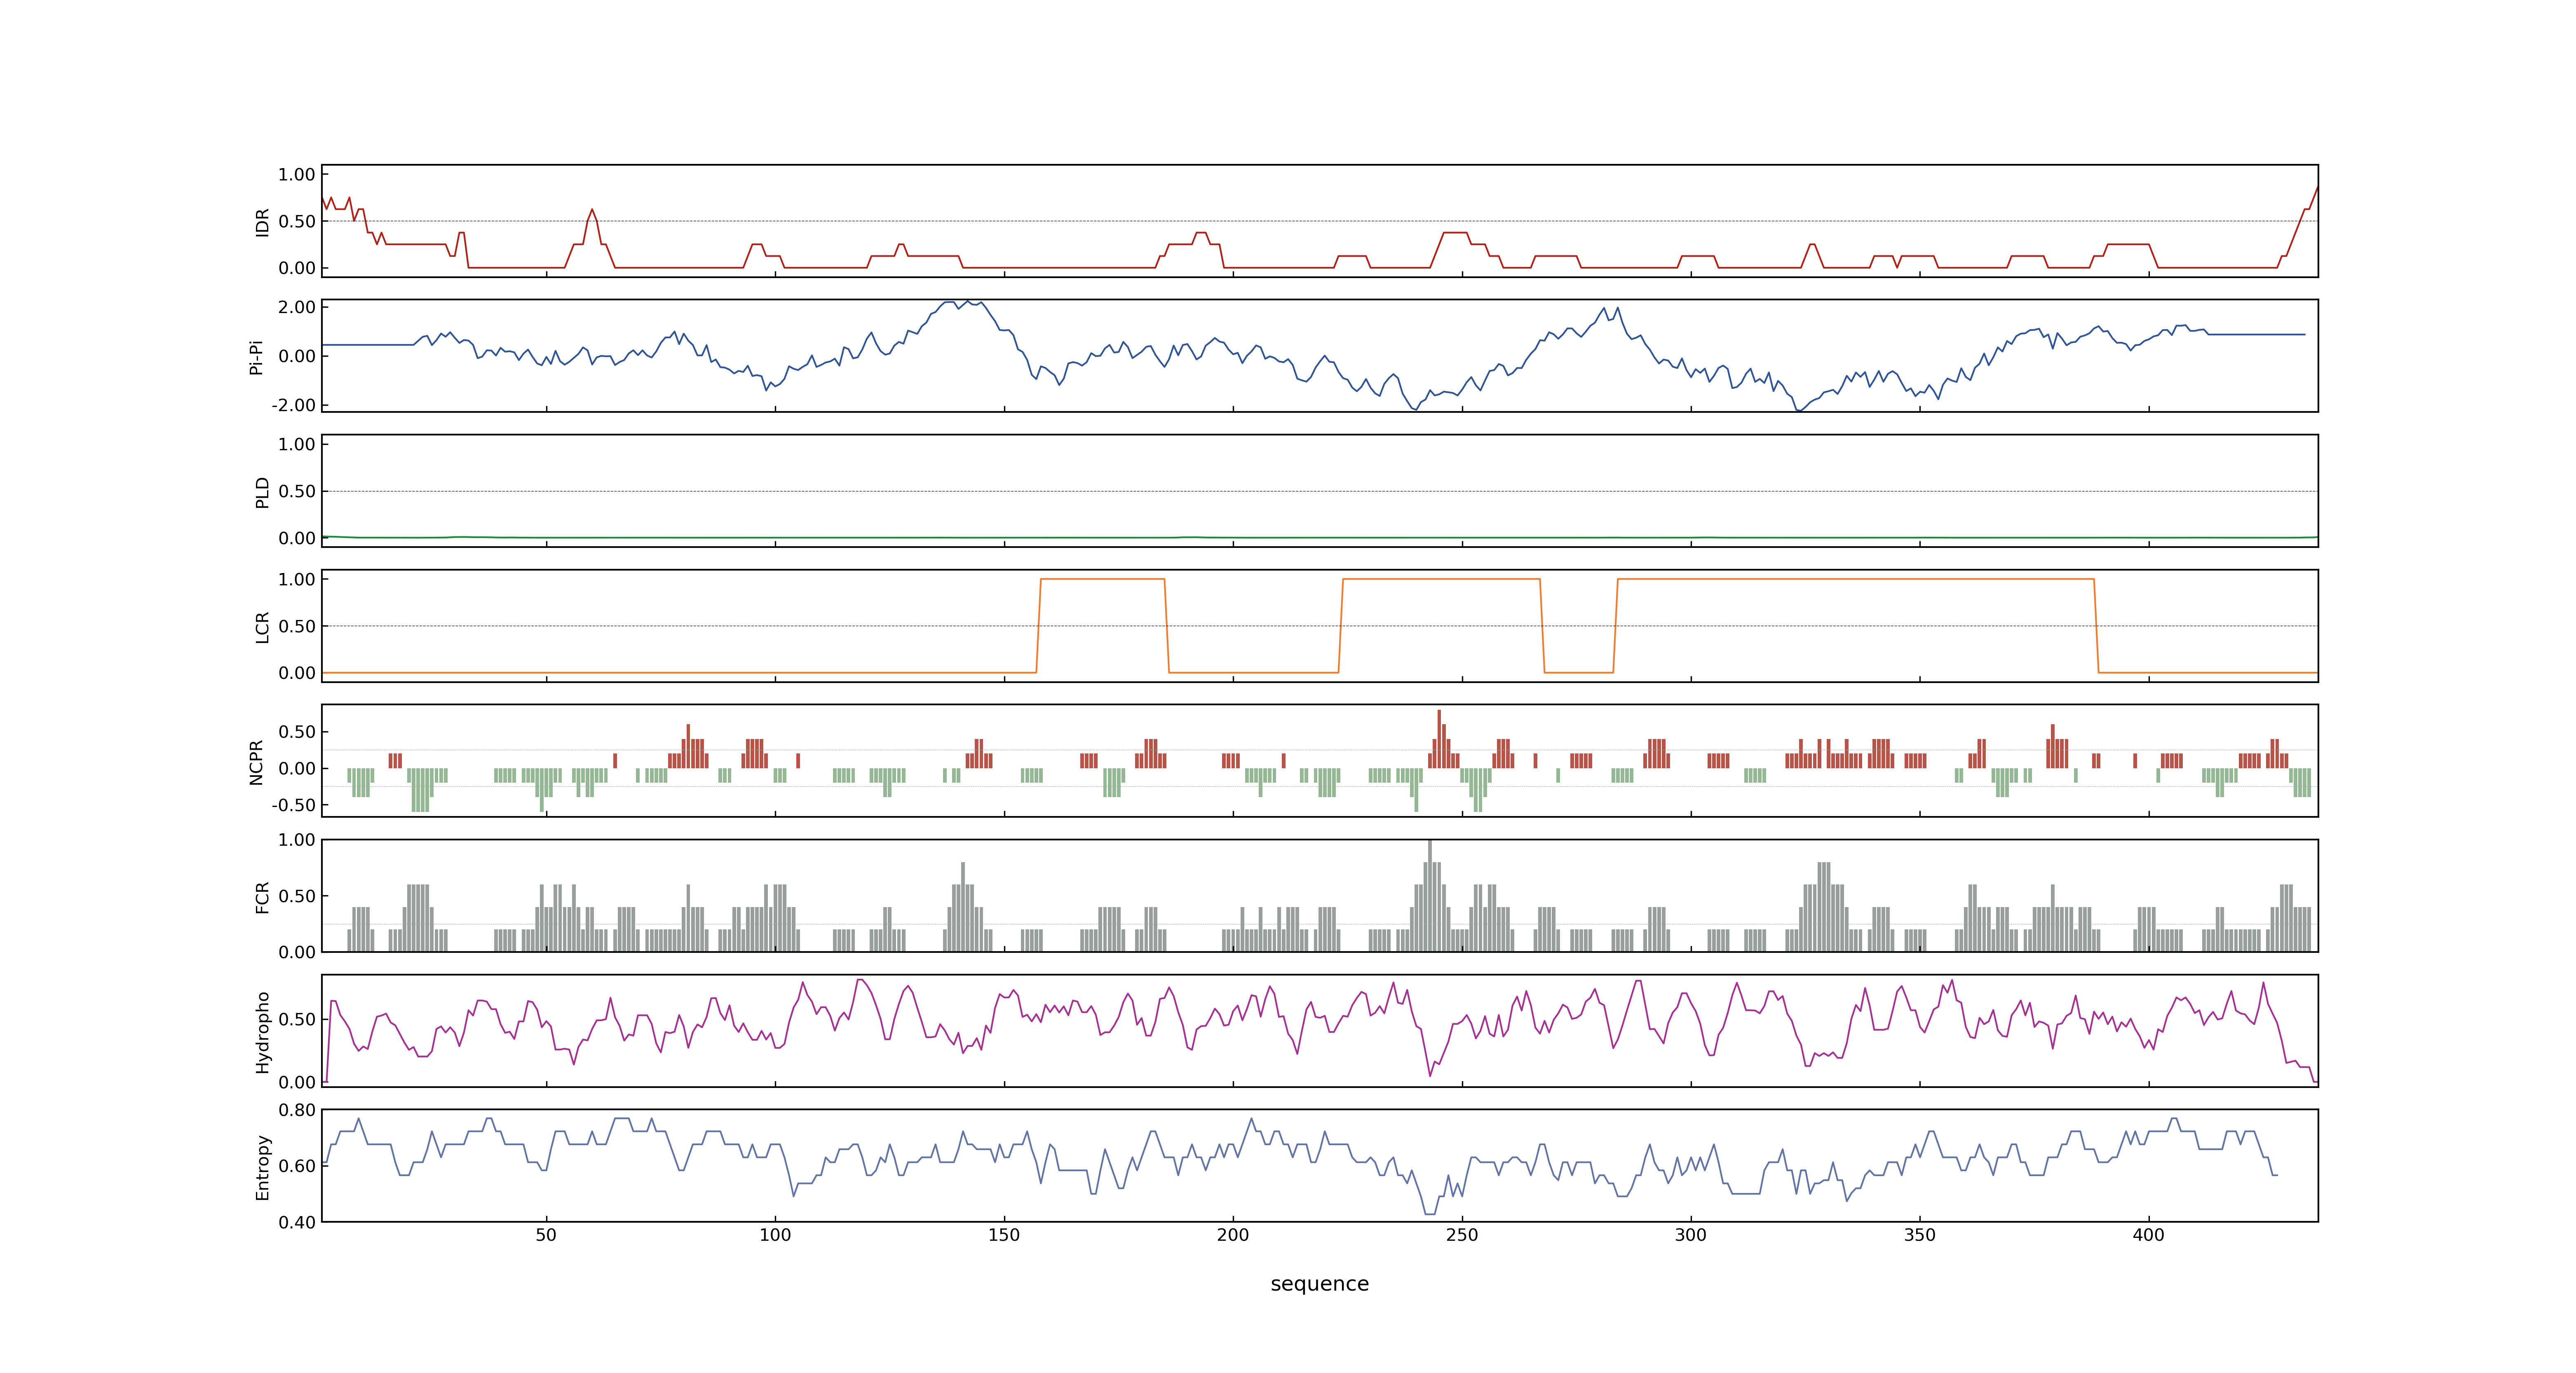Image resolution: width=2576 pixels, height=1373 pixels.
Task: Click the x-axis tick label 350
Action: click(x=1920, y=1234)
